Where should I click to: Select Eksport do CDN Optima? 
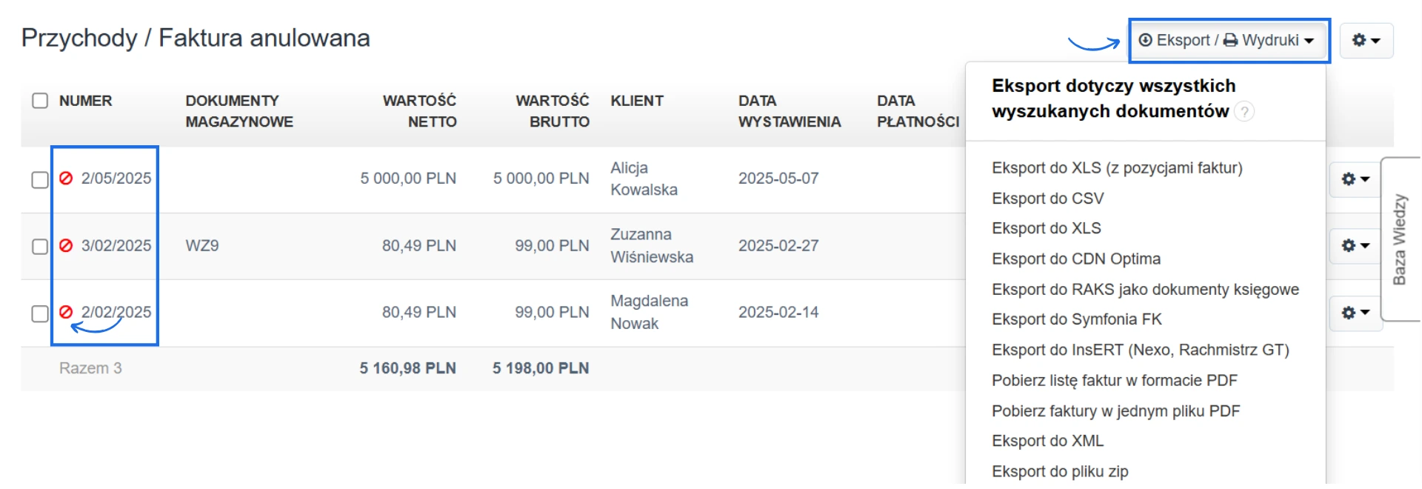pyautogui.click(x=1075, y=259)
